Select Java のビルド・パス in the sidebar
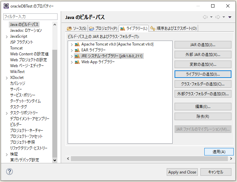The image size is (237, 182). [x=24, y=25]
